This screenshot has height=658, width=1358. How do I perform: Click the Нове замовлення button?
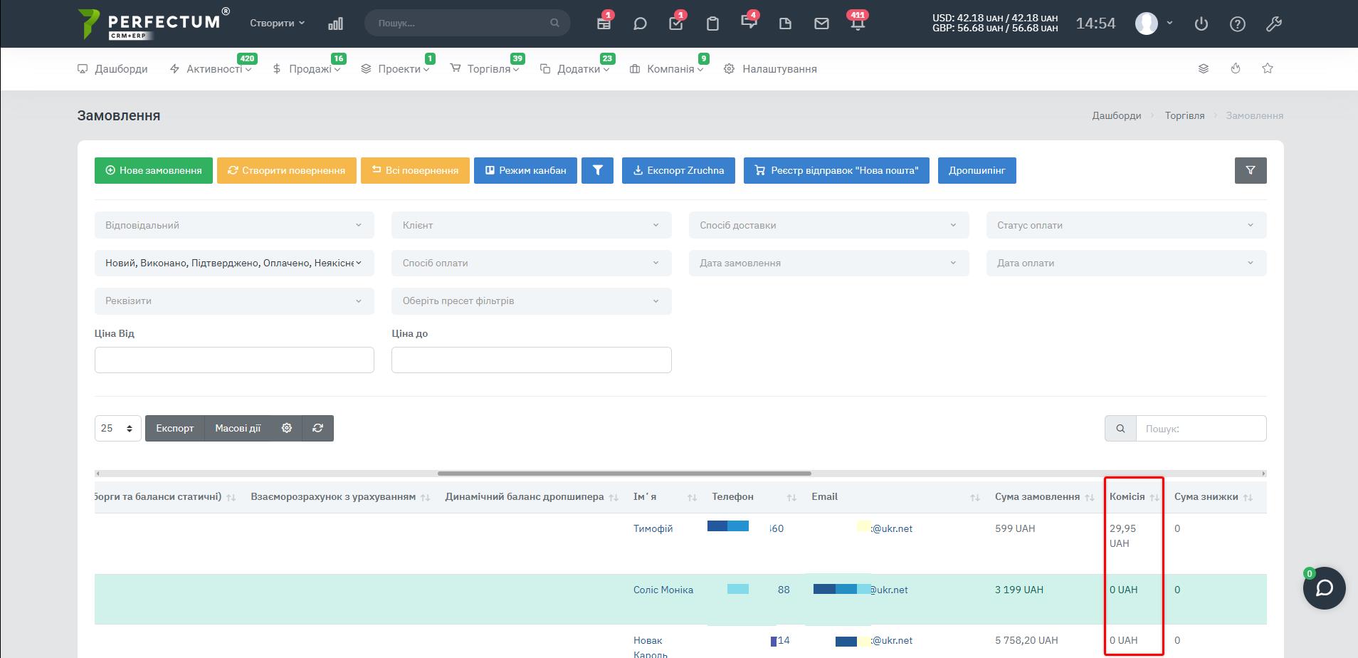(154, 171)
